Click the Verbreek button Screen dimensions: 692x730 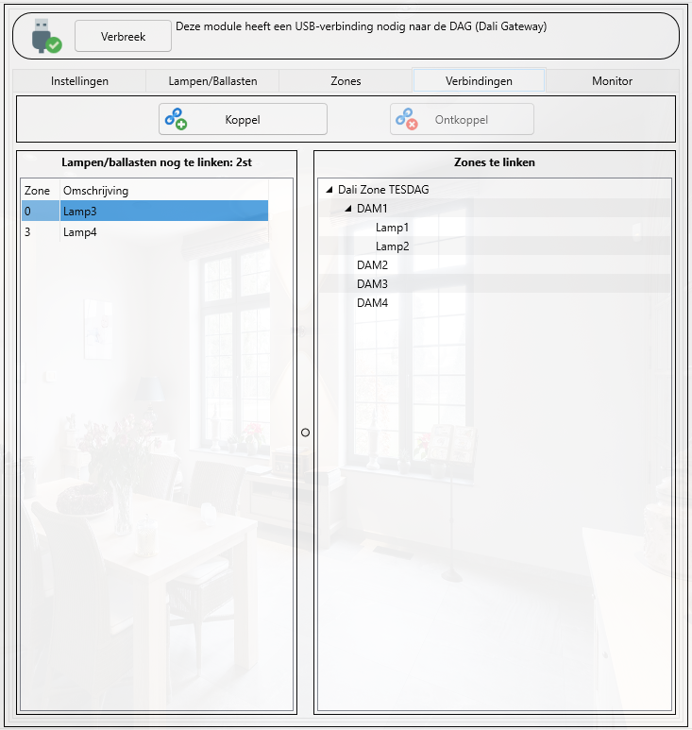point(123,36)
